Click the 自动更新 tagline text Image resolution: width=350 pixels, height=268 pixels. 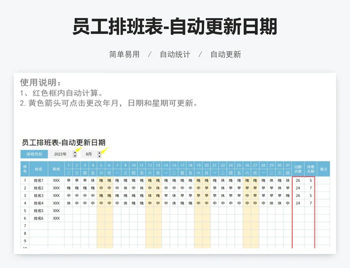226,54
